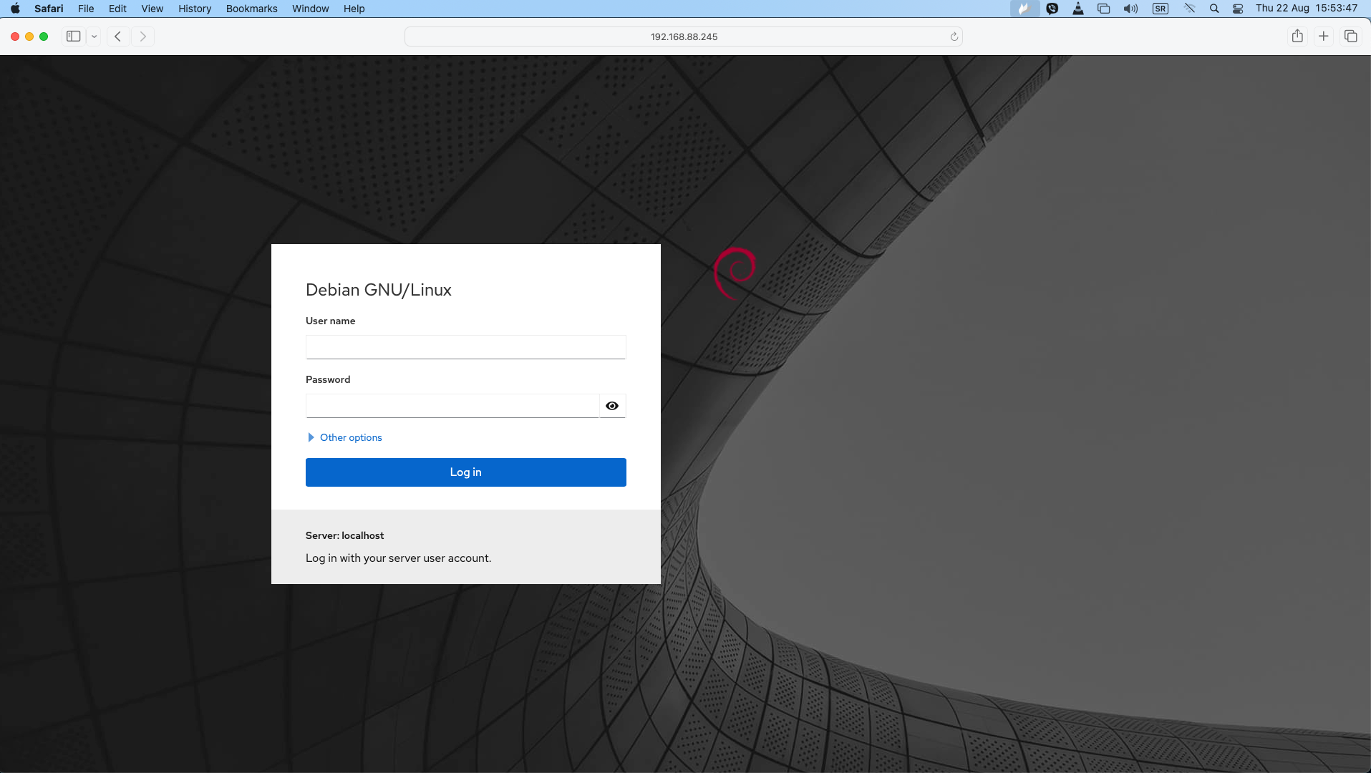Focus the Password input field

point(452,406)
